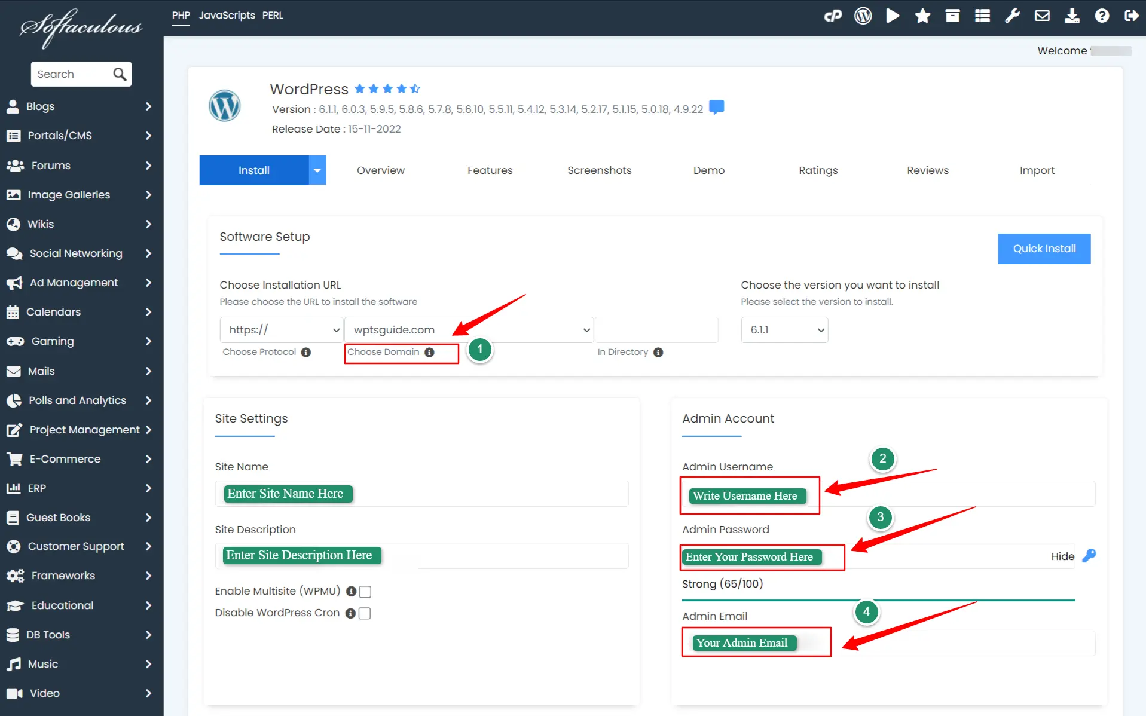Open the task list icon in top bar
The height and width of the screenshot is (716, 1146).
pos(982,16)
